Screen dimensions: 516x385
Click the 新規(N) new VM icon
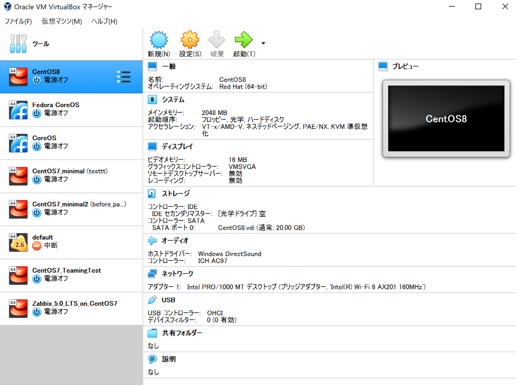point(159,39)
